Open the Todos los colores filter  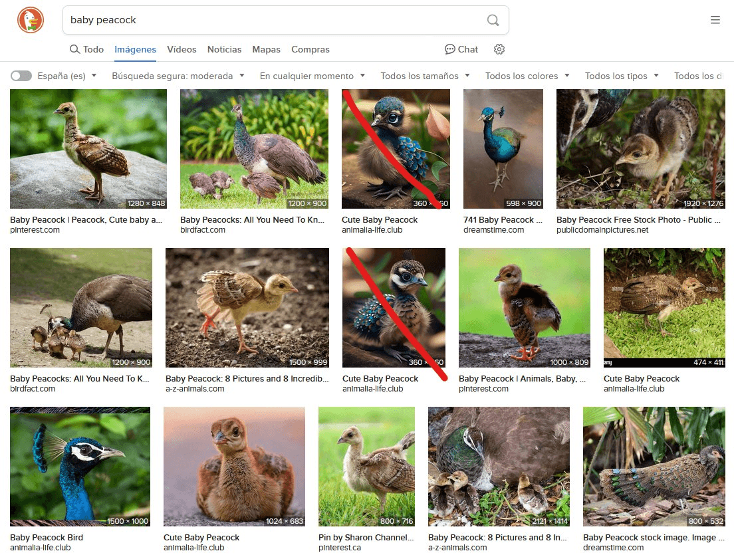527,76
